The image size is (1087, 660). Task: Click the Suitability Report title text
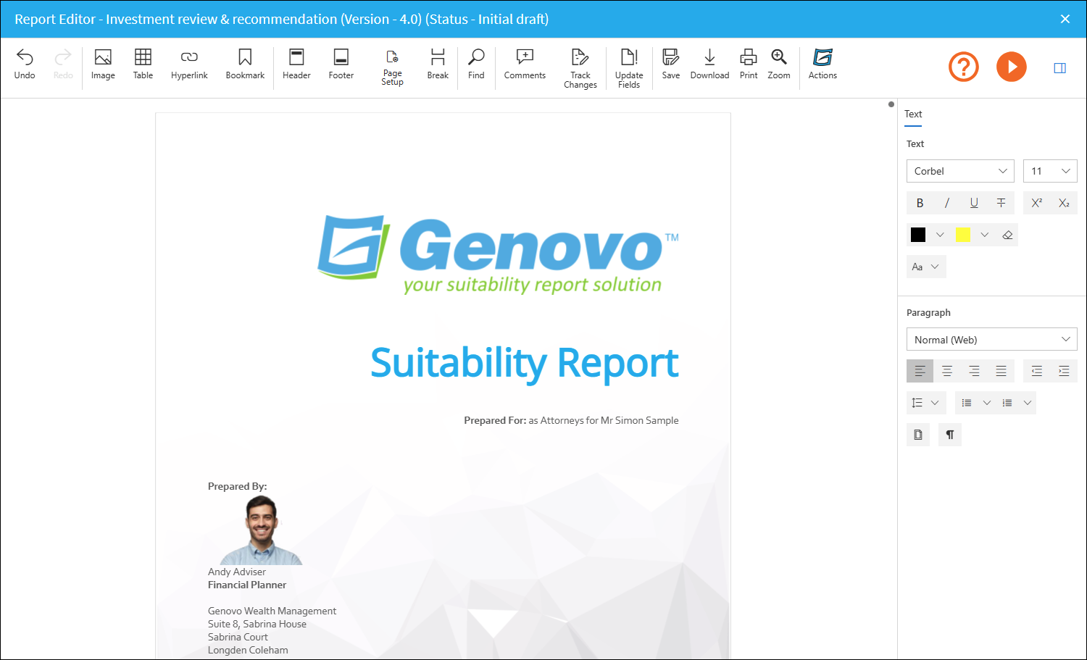[525, 364]
